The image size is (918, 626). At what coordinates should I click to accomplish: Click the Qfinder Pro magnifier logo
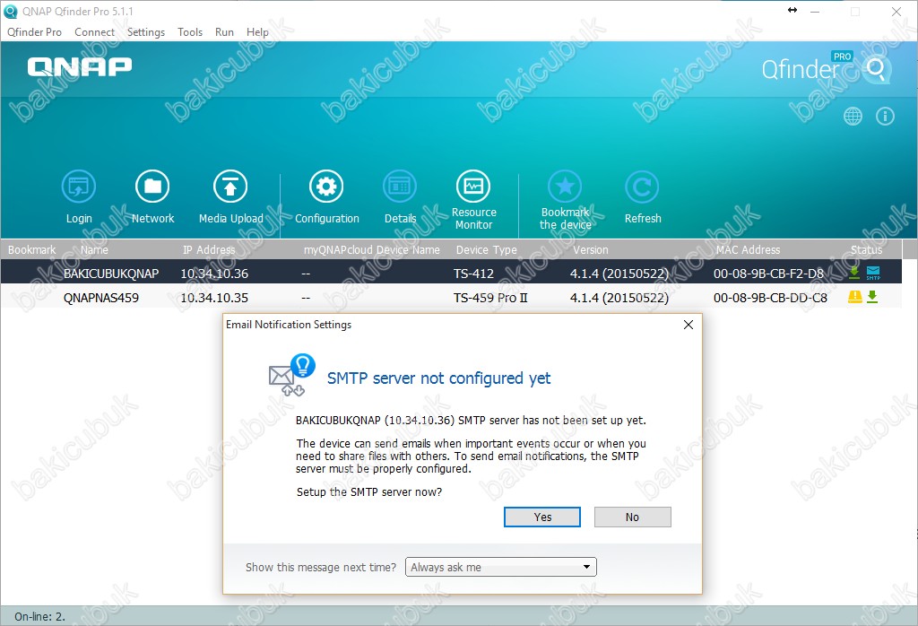877,70
